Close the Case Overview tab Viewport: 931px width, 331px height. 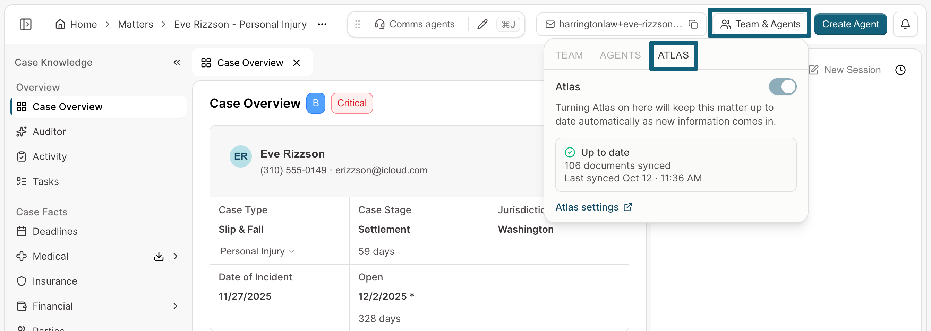[297, 63]
